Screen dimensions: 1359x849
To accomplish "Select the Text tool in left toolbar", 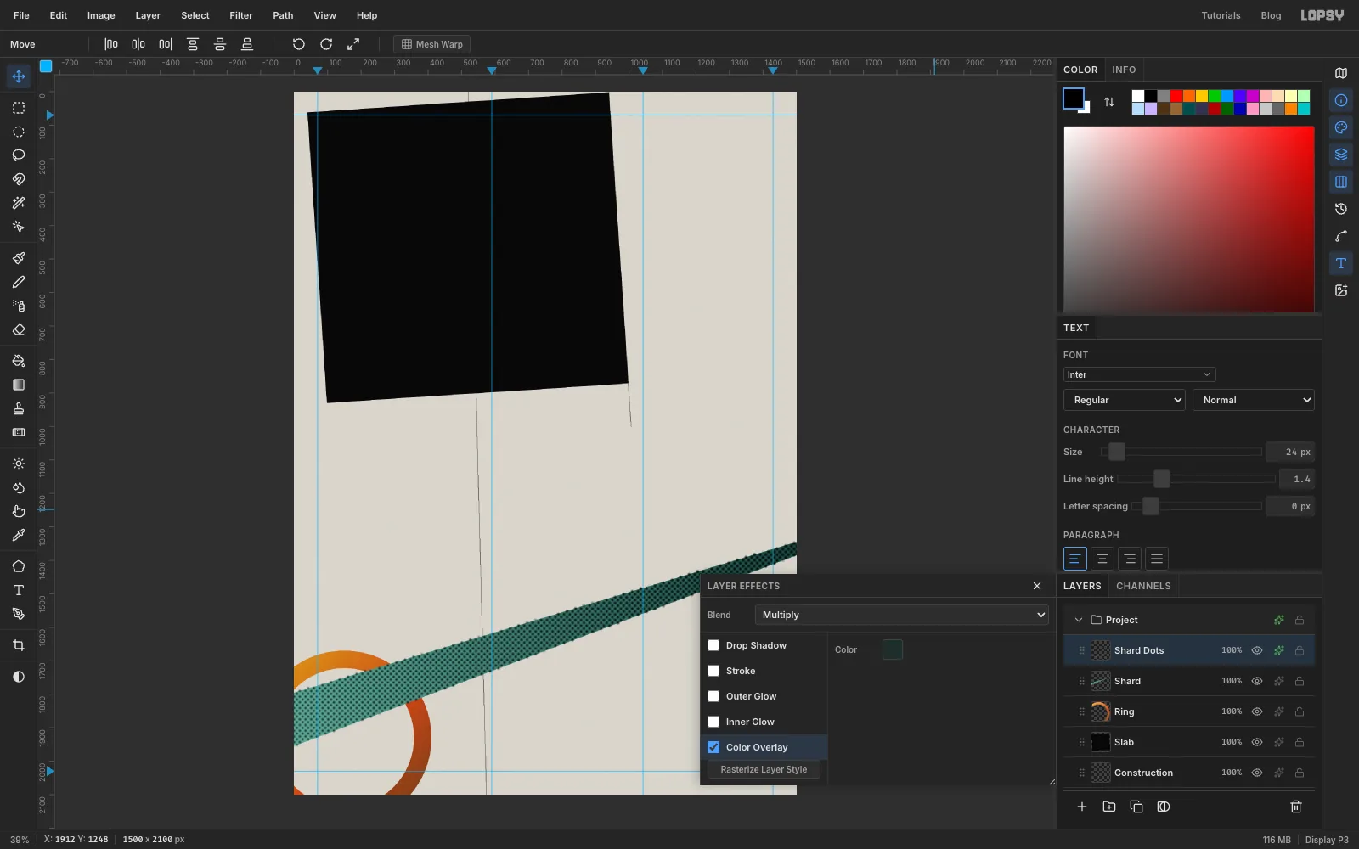I will (x=19, y=590).
